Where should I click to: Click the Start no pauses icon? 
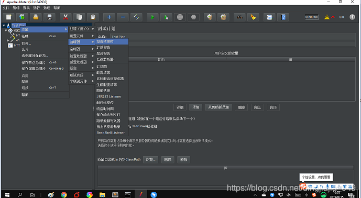tap(166, 17)
